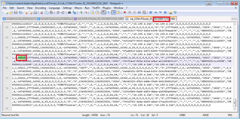Click the Print toolbar icon

click(35, 13)
